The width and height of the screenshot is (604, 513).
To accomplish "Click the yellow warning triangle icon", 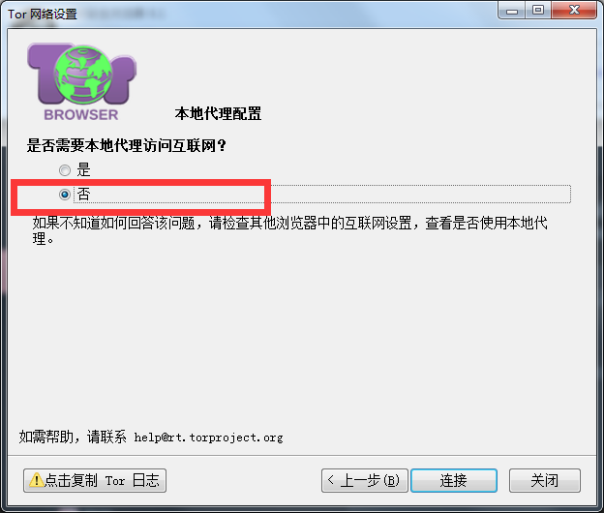I will coord(36,480).
